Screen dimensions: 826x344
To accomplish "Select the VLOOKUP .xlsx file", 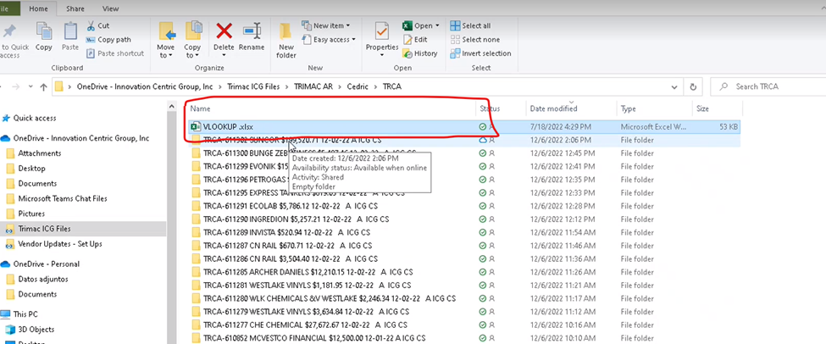I will click(x=463, y=126).
